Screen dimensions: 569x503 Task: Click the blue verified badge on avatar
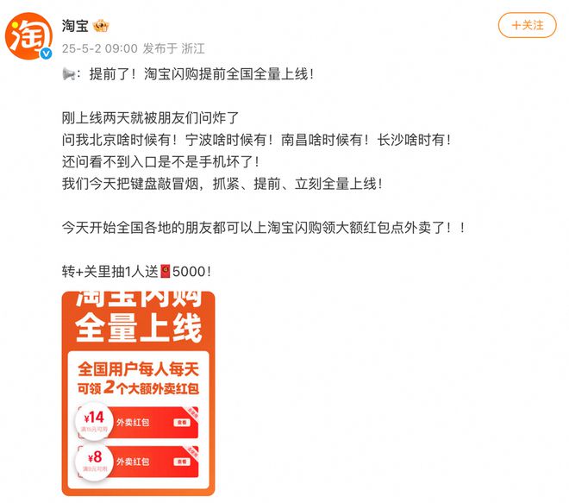click(46, 53)
